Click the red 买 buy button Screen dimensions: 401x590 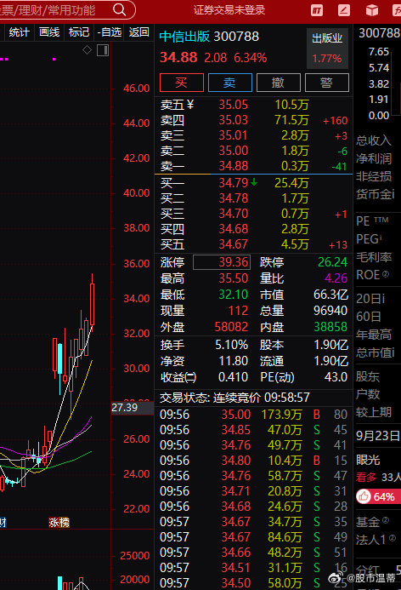(182, 83)
